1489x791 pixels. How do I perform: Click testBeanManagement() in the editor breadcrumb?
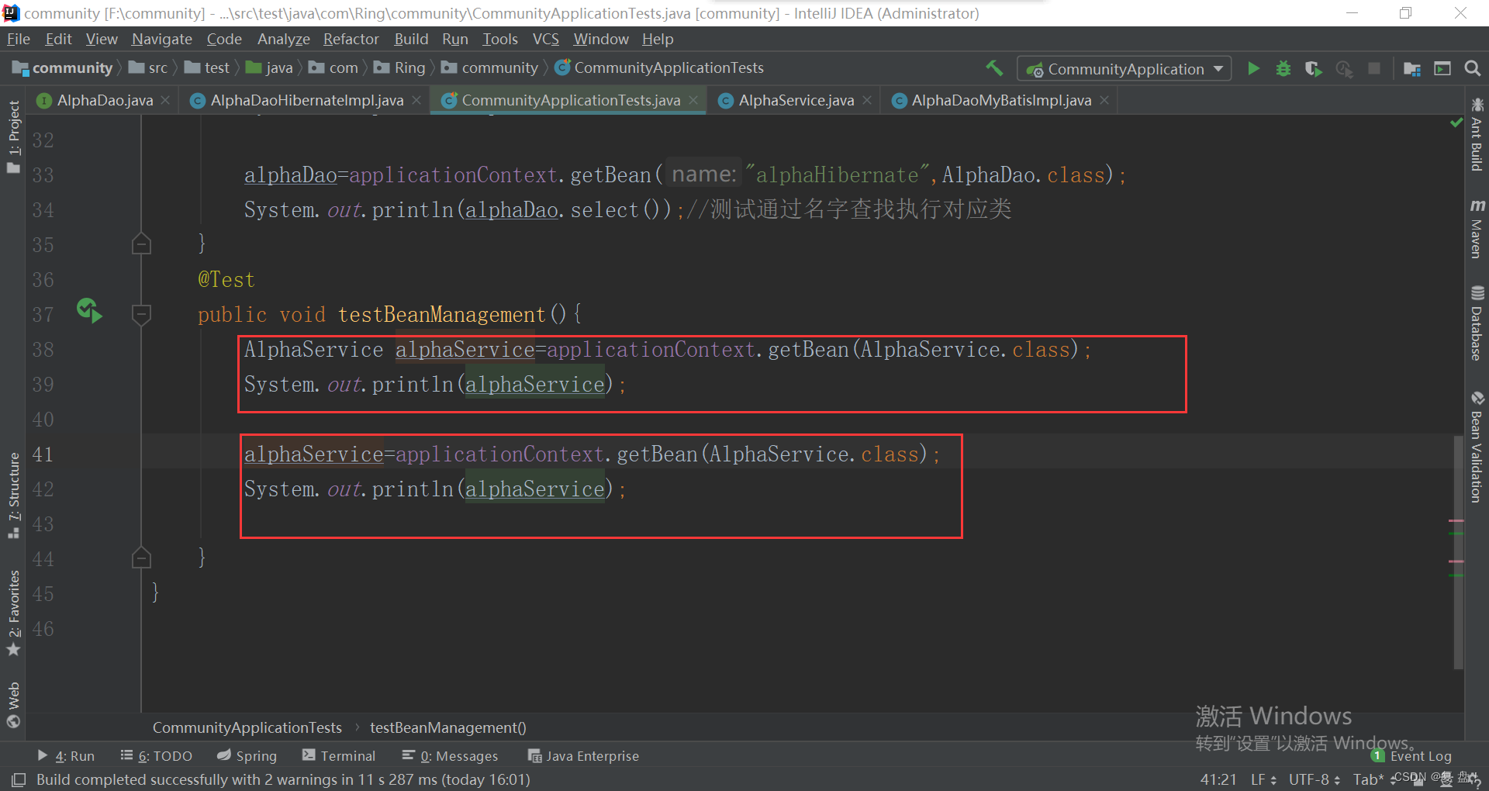coord(448,727)
